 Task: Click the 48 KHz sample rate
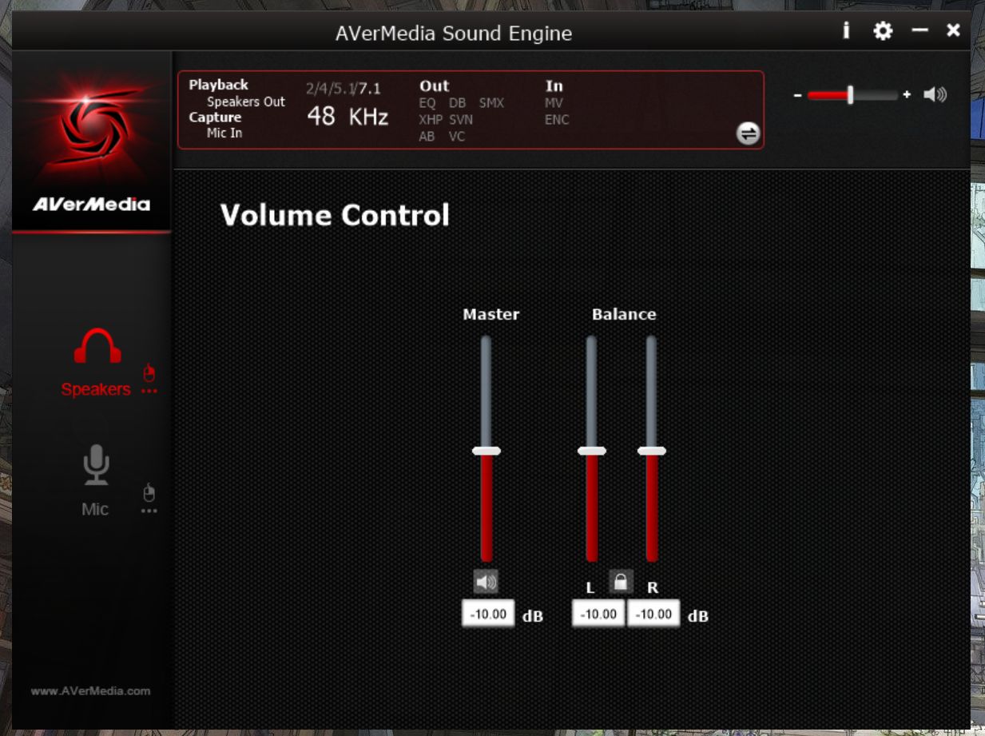click(348, 117)
